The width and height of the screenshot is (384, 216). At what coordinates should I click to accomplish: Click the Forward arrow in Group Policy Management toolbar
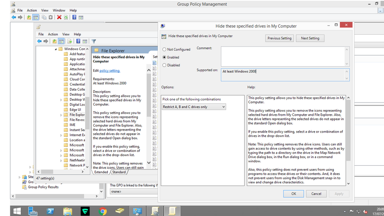click(x=20, y=17)
